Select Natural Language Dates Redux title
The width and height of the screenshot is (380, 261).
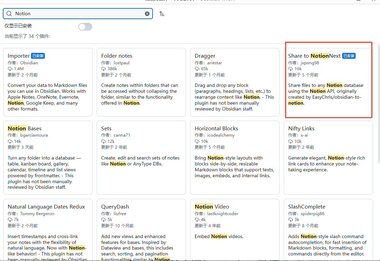(x=46, y=207)
